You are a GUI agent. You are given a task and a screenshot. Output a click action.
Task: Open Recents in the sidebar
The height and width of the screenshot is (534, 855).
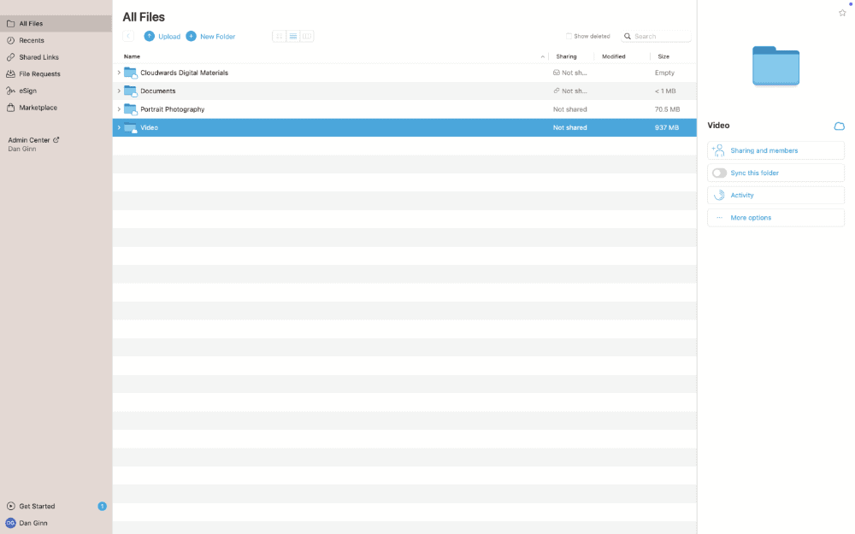(32, 40)
